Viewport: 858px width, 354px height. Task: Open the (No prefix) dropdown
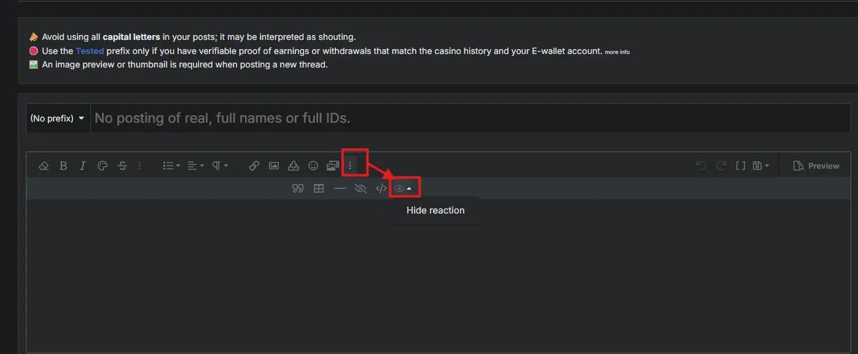coord(58,118)
